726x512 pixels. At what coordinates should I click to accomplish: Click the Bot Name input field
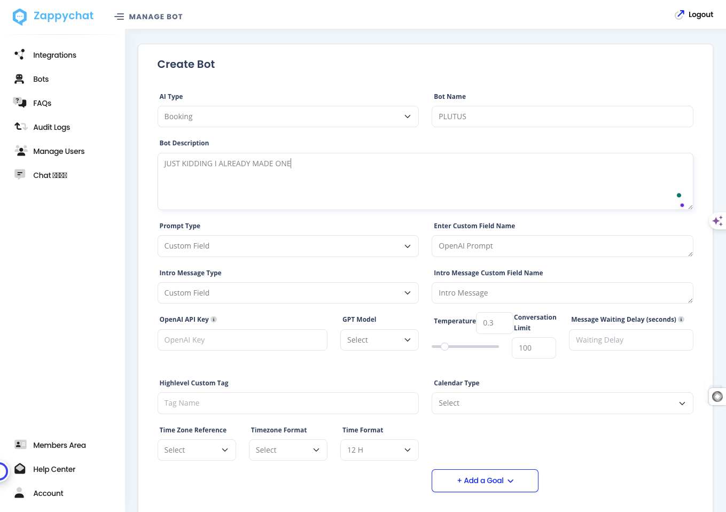point(562,117)
